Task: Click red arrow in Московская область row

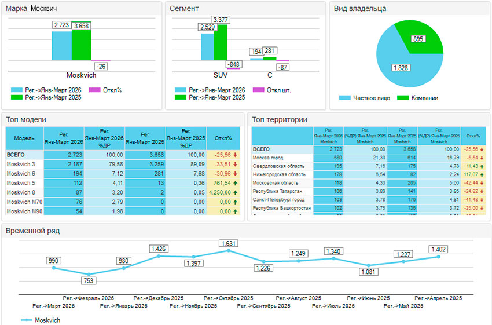Action: click(482, 182)
